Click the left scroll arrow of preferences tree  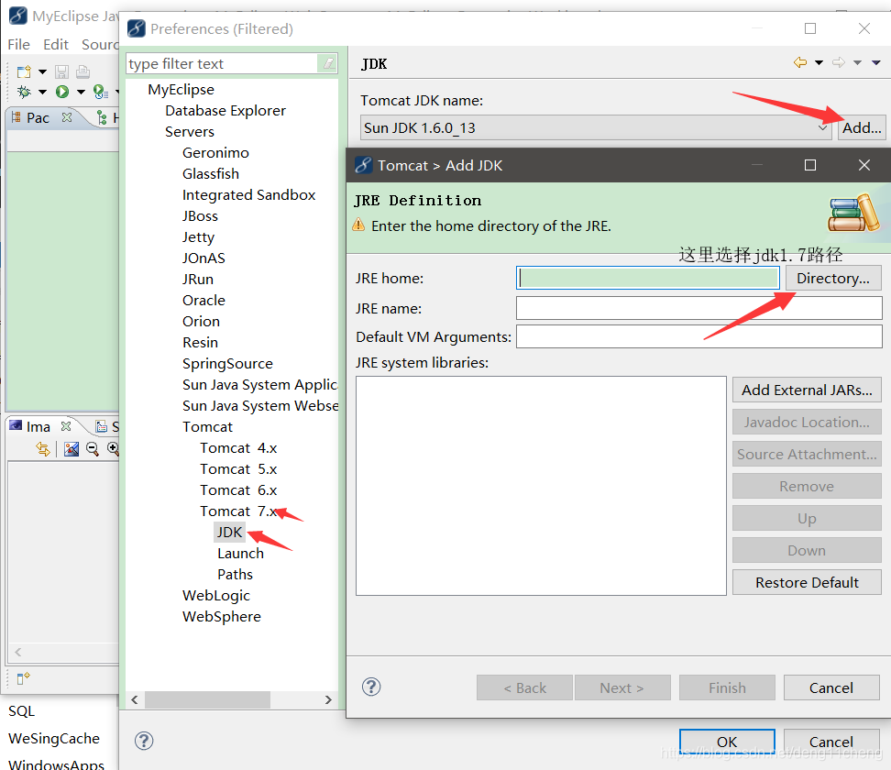pos(135,700)
